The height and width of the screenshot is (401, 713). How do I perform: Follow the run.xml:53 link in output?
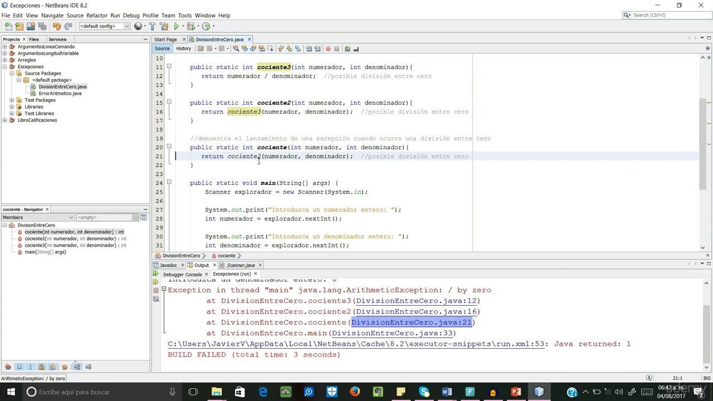(355, 344)
